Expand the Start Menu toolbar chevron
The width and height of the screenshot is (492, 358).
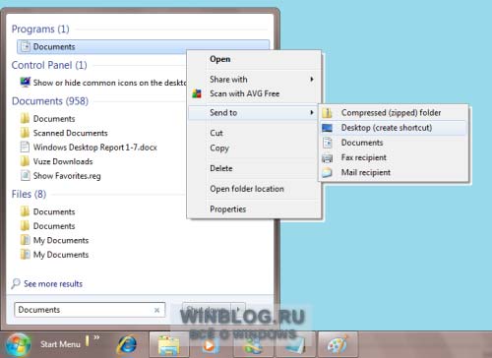[96, 337]
